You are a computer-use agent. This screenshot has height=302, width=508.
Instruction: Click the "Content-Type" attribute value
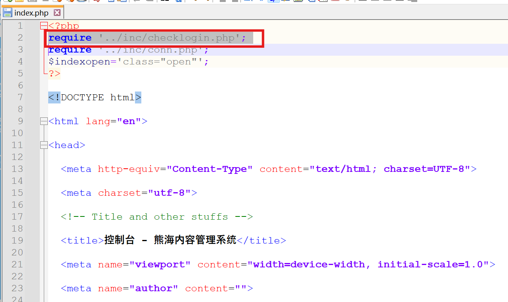click(210, 169)
